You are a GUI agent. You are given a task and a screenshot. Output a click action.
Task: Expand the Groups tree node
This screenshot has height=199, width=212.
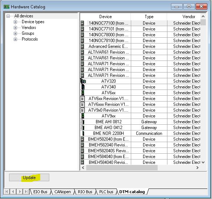(16, 33)
